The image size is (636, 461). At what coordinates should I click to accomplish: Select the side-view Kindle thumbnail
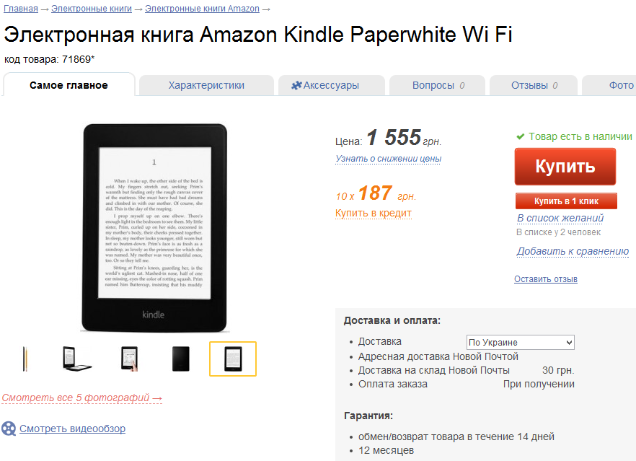[25, 359]
